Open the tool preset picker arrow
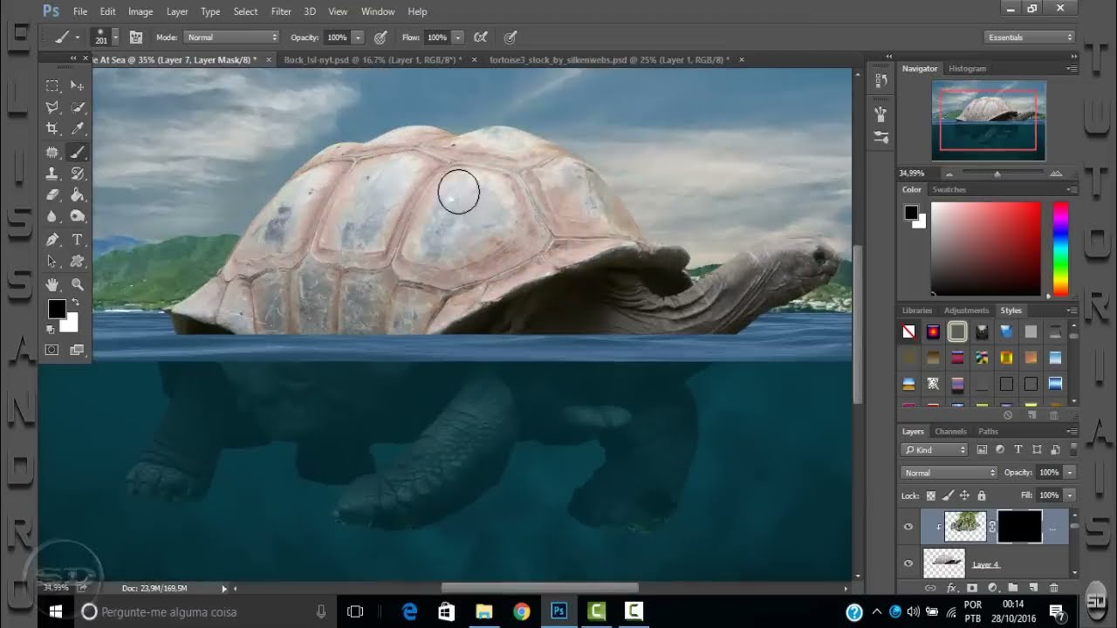1117x628 pixels. [77, 38]
